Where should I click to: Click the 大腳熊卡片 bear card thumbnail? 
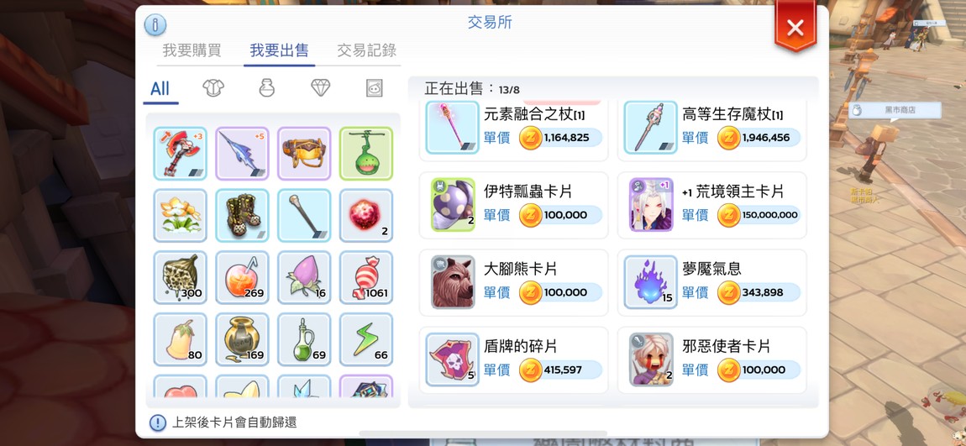click(x=453, y=282)
